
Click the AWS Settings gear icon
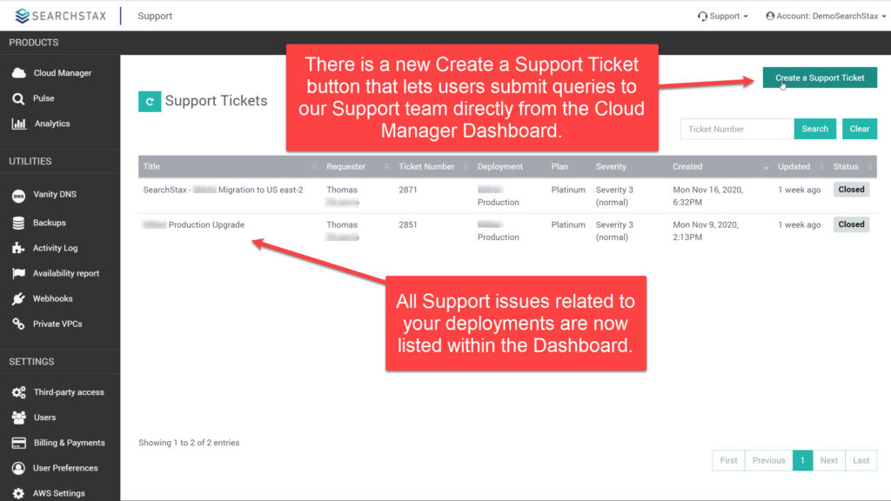point(18,494)
